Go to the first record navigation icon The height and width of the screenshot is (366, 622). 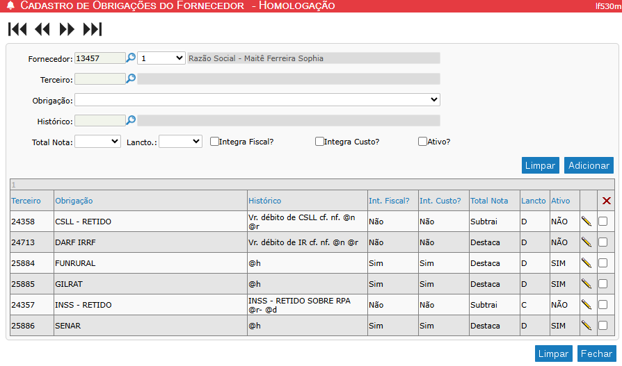pyautogui.click(x=17, y=29)
